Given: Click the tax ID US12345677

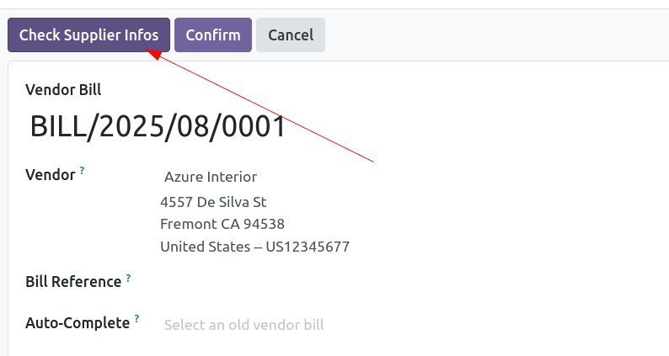Looking at the screenshot, I should [308, 247].
